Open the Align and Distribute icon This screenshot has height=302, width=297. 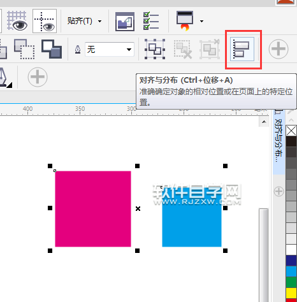click(x=242, y=49)
